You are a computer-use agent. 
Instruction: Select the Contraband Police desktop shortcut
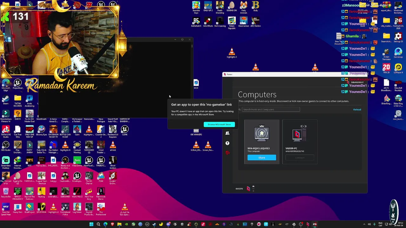coord(65,210)
